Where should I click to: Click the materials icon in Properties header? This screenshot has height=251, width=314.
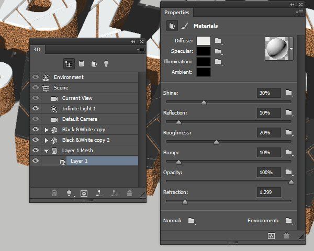coord(172,26)
